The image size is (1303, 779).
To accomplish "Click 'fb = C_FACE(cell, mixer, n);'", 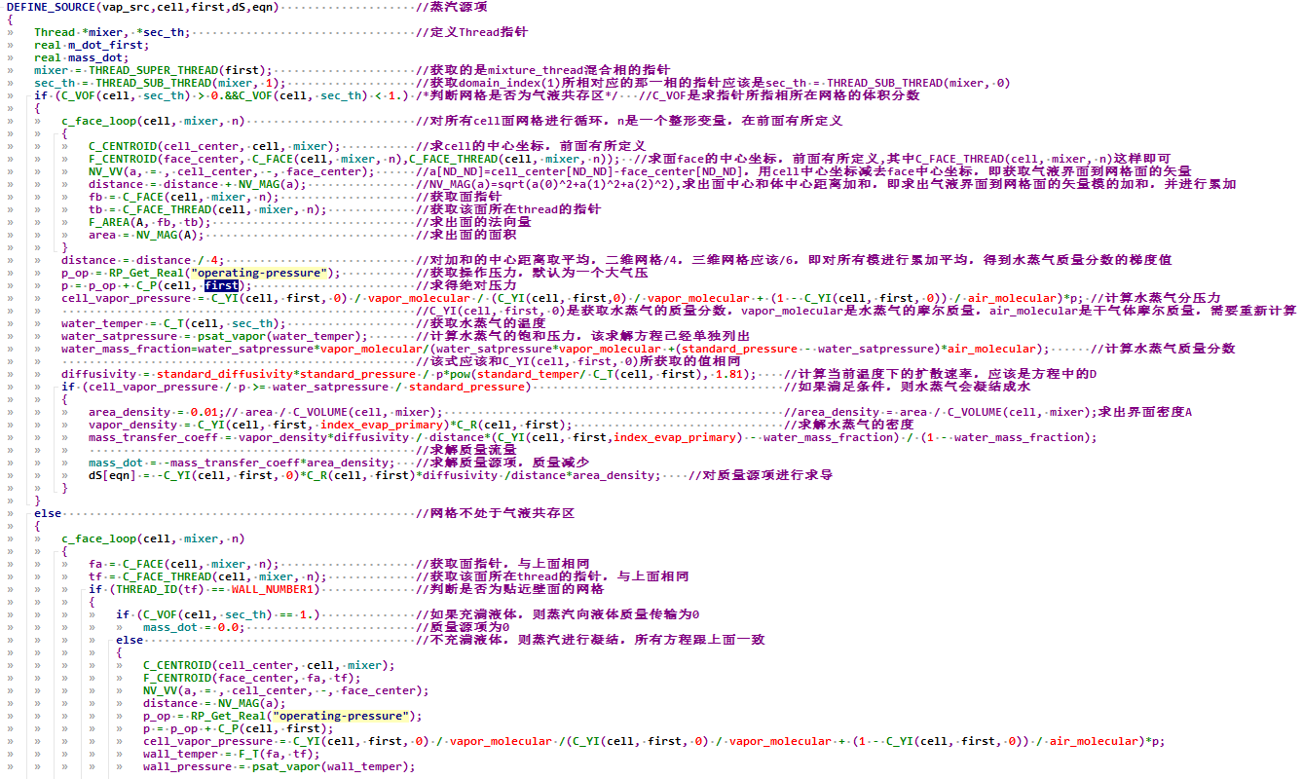I will (184, 197).
